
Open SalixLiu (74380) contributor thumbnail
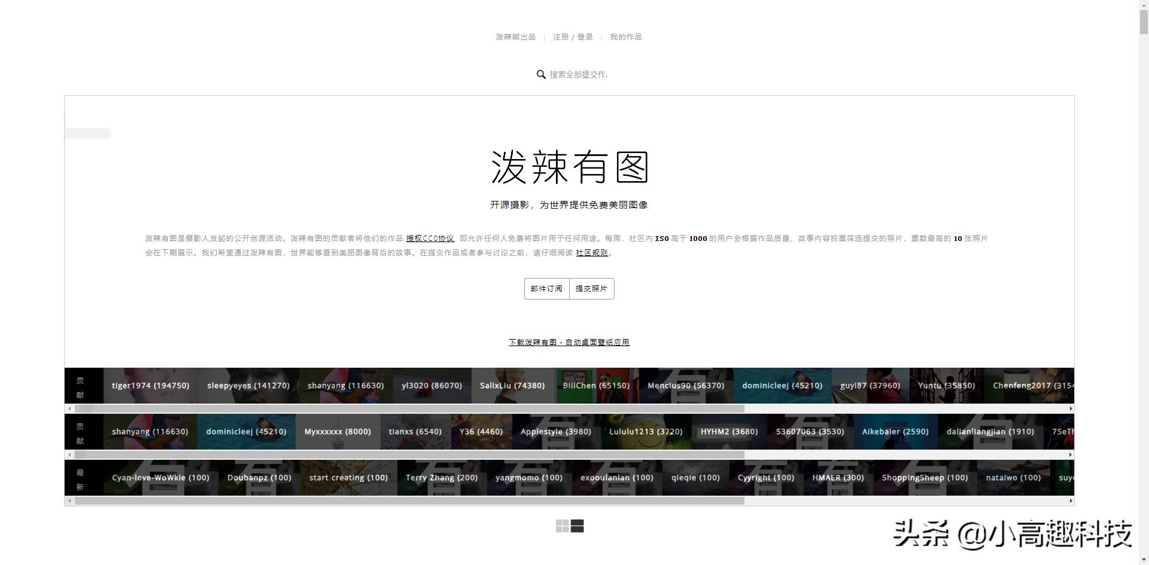coord(512,386)
